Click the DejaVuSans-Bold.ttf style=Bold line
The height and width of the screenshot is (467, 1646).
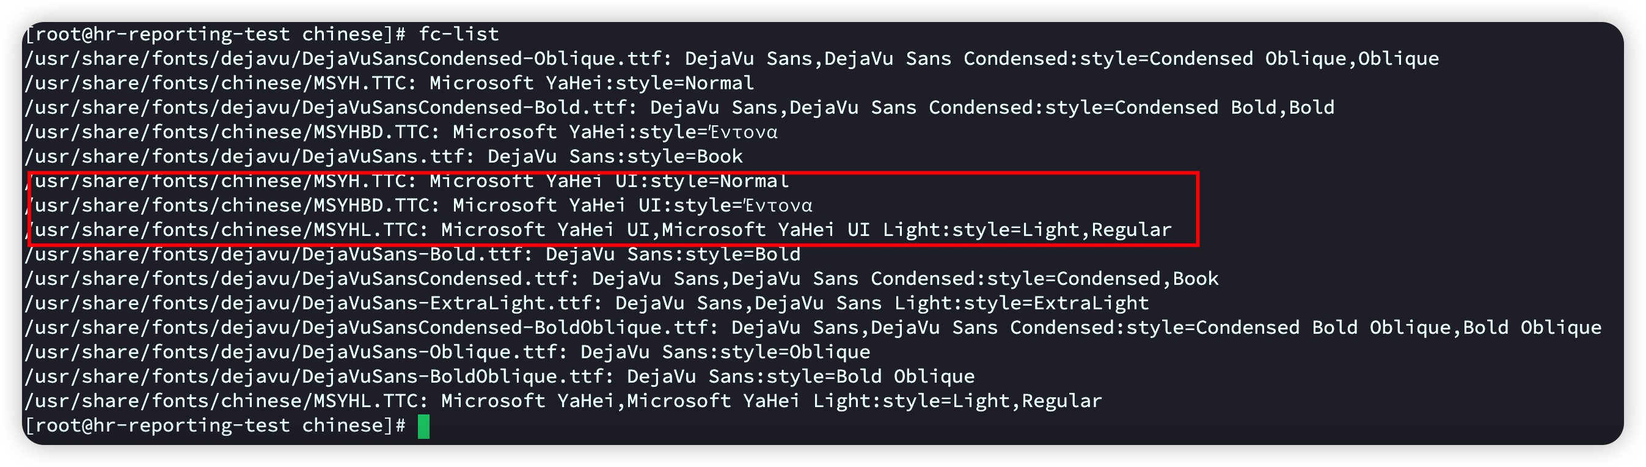(412, 254)
